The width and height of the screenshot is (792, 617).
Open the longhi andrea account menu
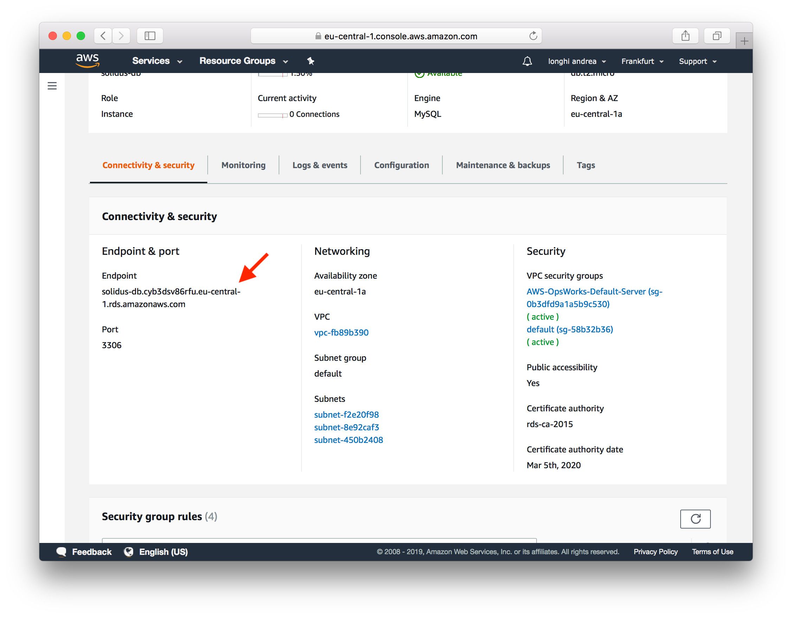pos(577,61)
